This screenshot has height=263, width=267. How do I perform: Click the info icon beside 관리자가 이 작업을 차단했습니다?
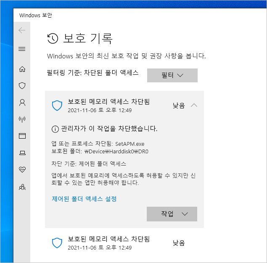(55, 129)
